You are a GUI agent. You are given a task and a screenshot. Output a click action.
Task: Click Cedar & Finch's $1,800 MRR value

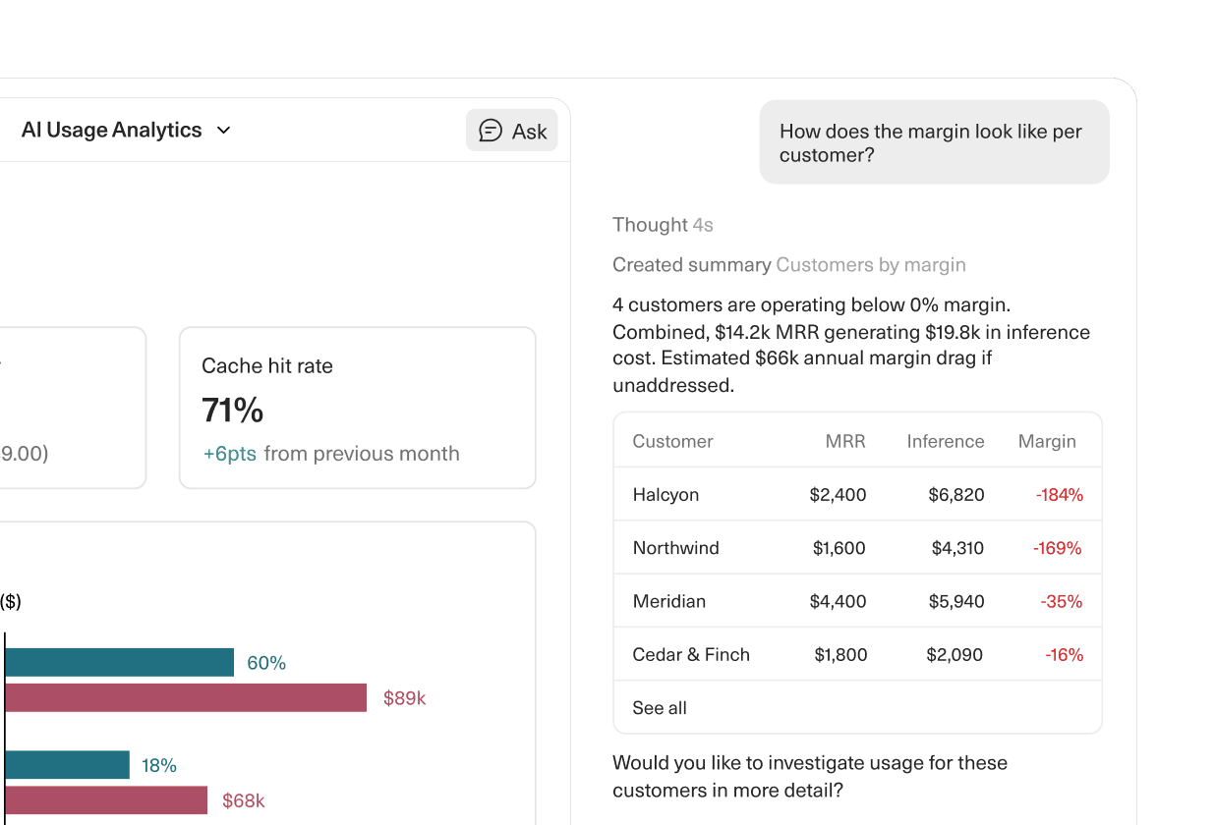pos(840,654)
